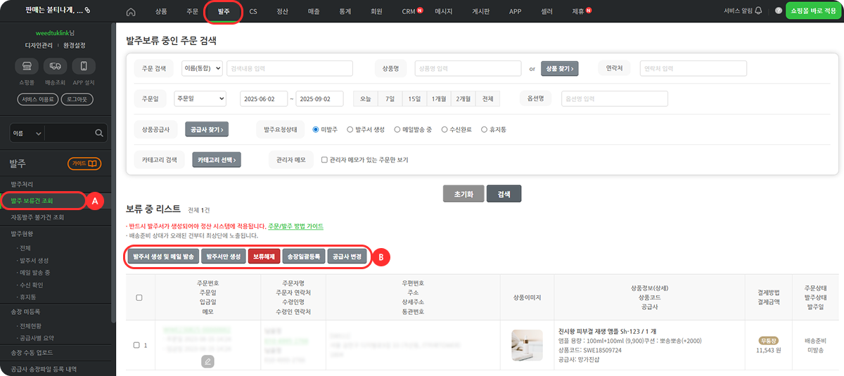
Task: Open the CS menu in top navigation
Action: (253, 12)
